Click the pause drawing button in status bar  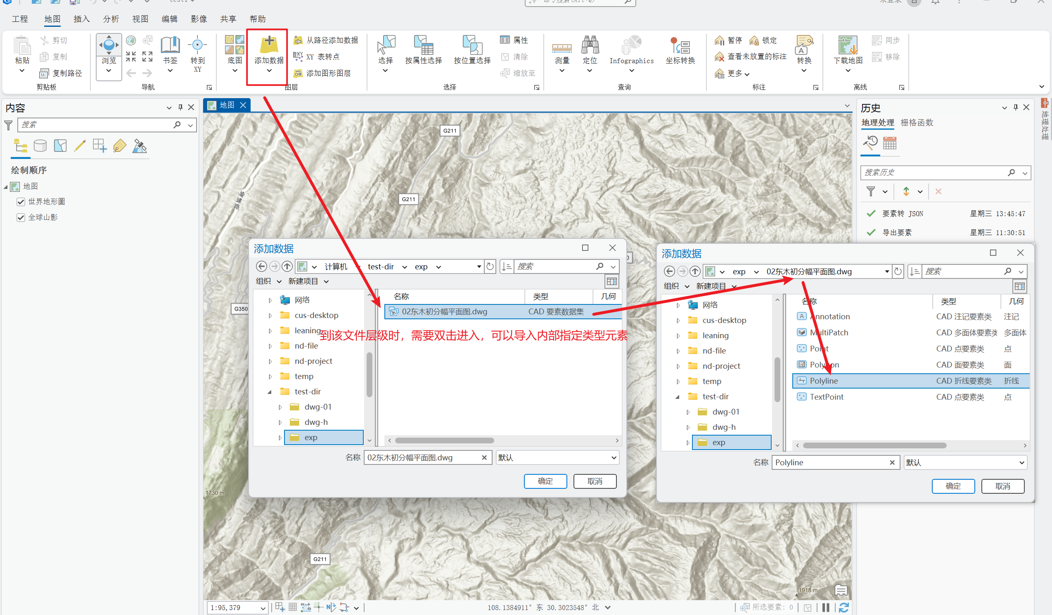coord(825,608)
